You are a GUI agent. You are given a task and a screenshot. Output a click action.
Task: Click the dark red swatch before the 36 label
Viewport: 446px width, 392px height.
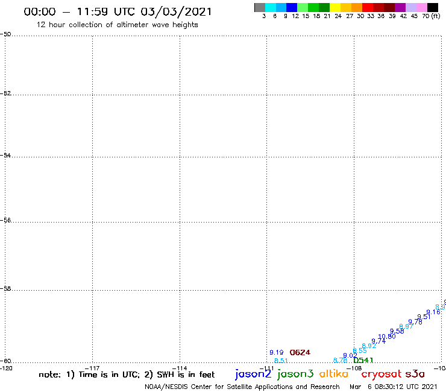click(378, 7)
